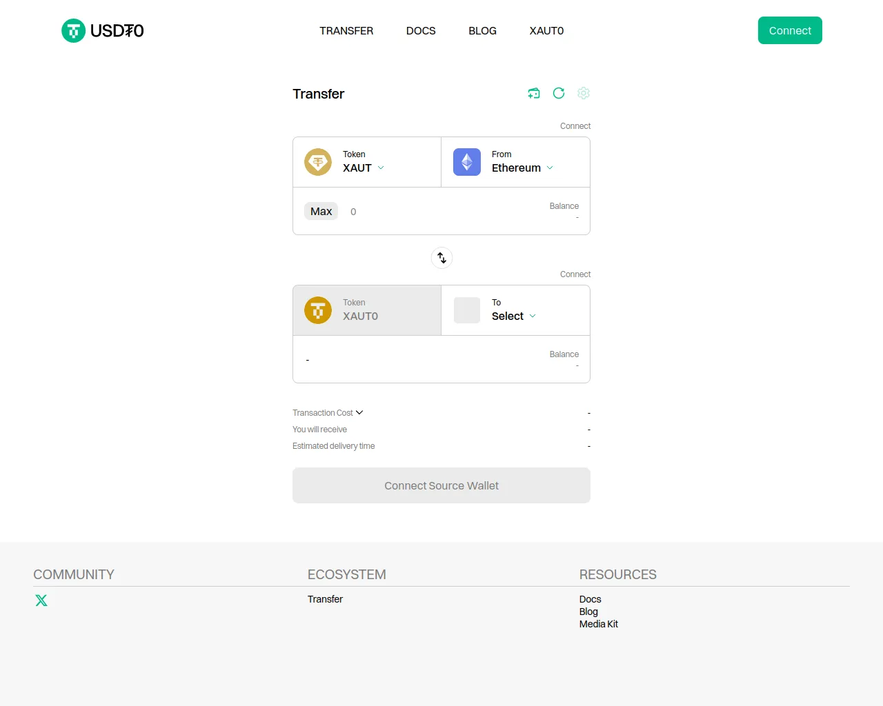Click the green Connect button in header
The height and width of the screenshot is (706, 883).
coord(790,30)
